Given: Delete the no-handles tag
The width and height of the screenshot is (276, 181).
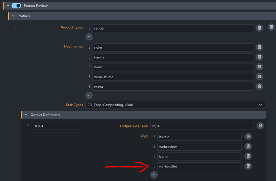Looking at the screenshot, I should click(248, 166).
